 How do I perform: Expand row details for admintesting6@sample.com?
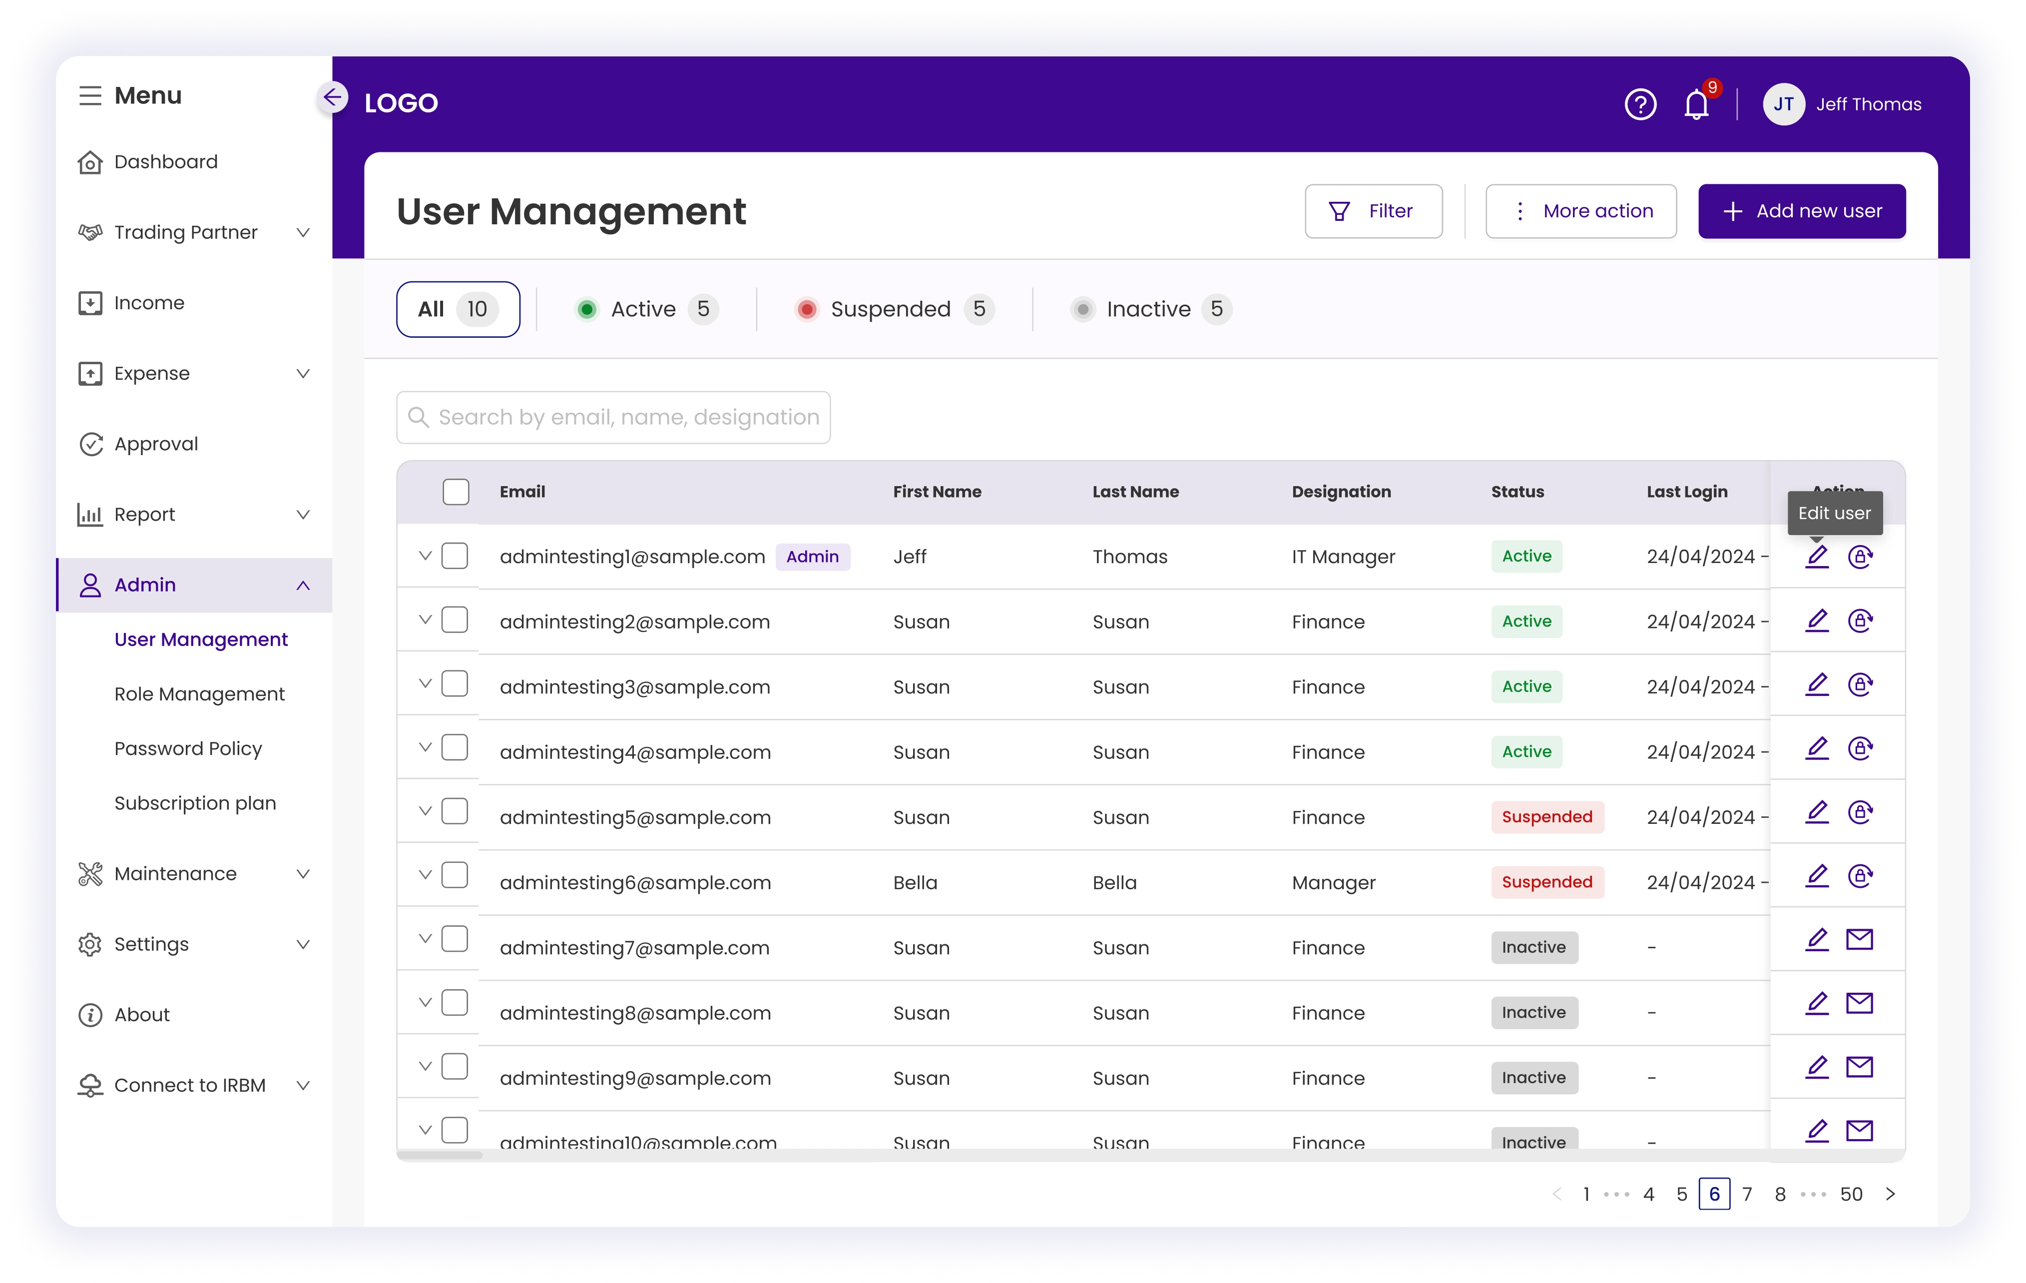tap(426, 875)
